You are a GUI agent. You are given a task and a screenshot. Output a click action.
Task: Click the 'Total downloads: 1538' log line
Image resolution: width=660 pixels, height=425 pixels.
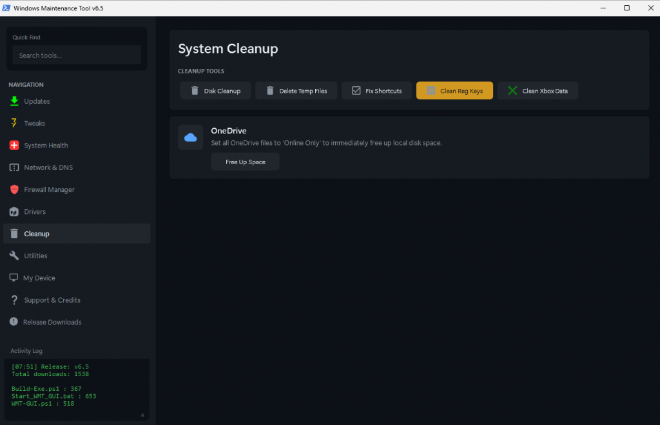50,374
